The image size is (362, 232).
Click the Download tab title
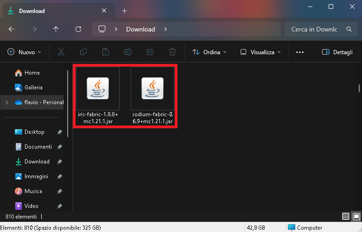click(x=32, y=11)
